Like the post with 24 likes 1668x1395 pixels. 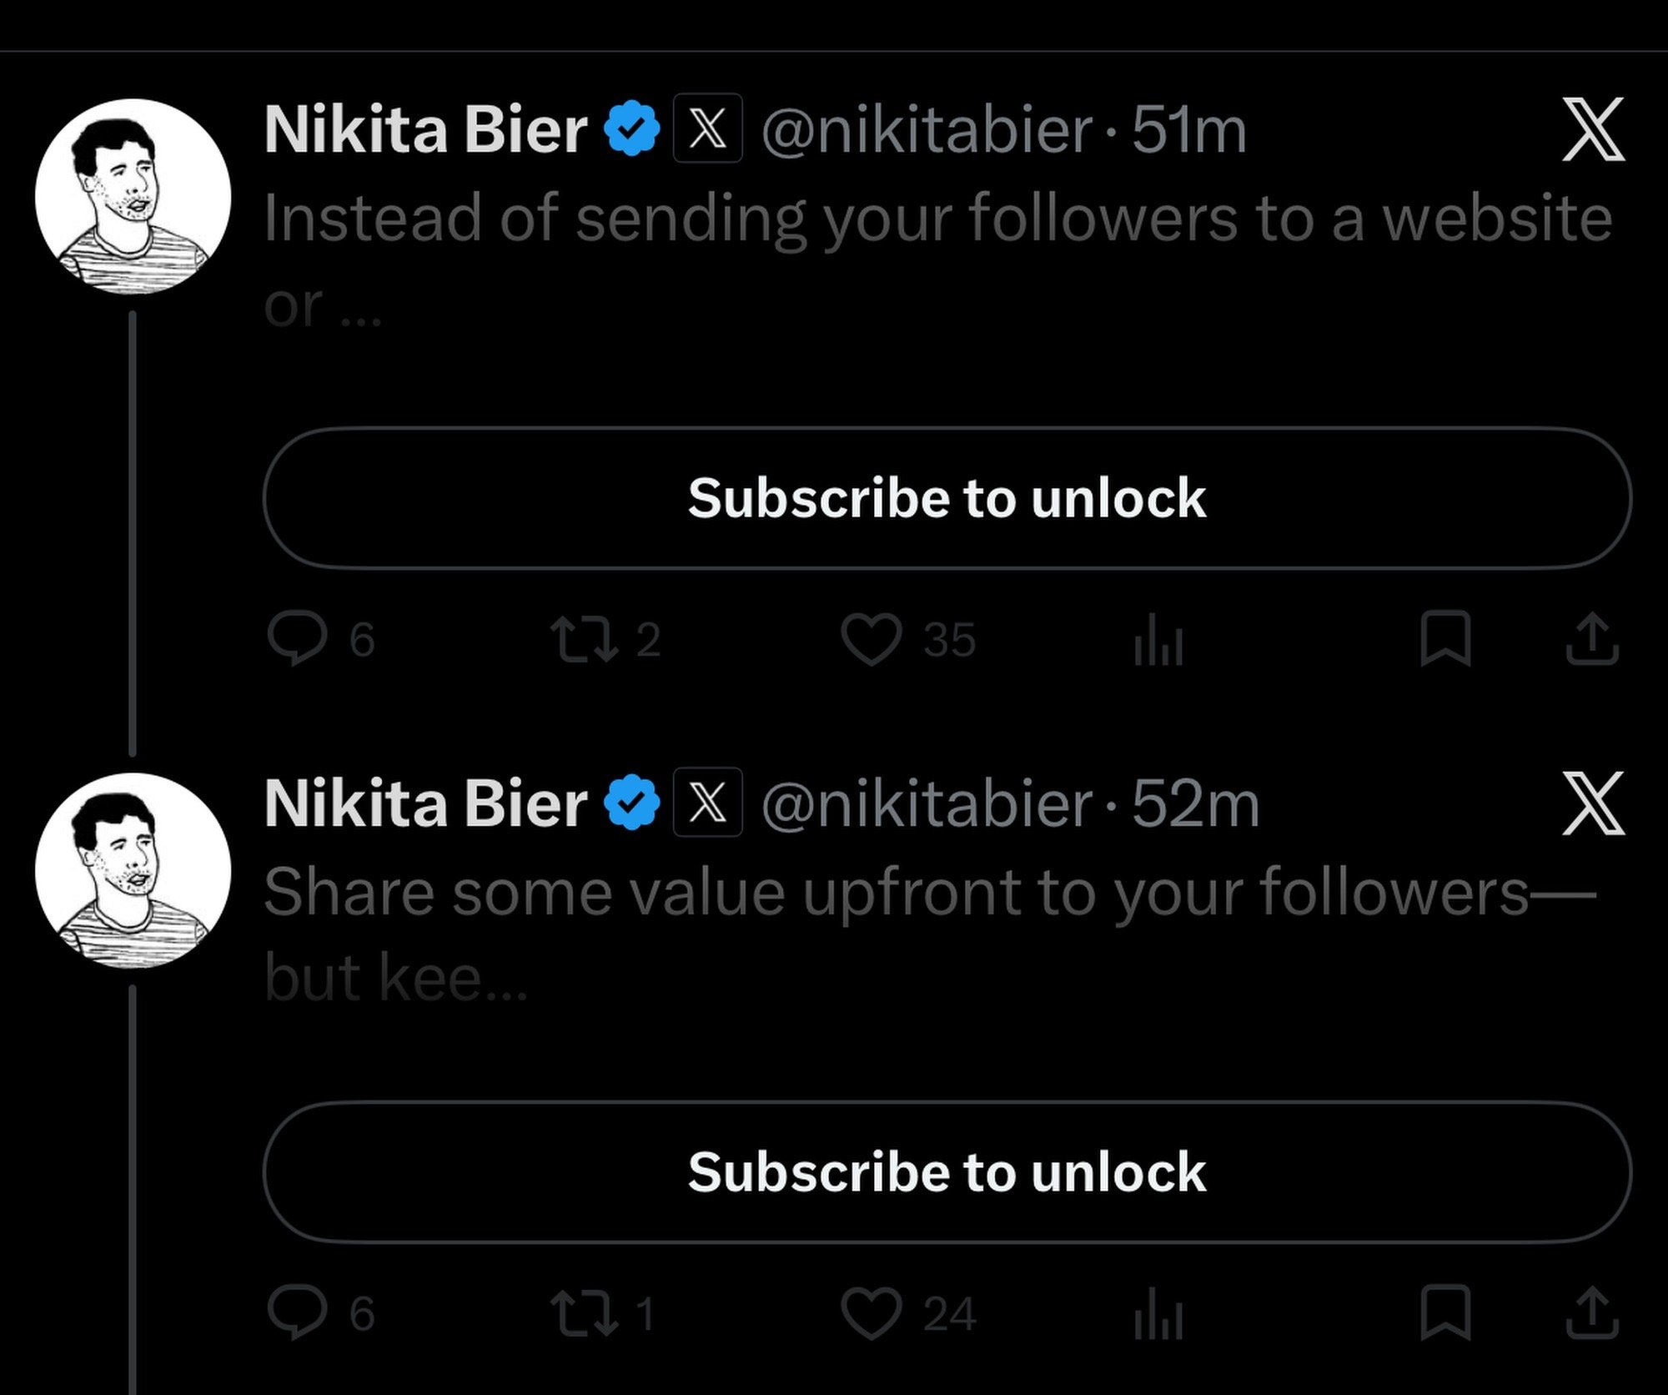(871, 1314)
